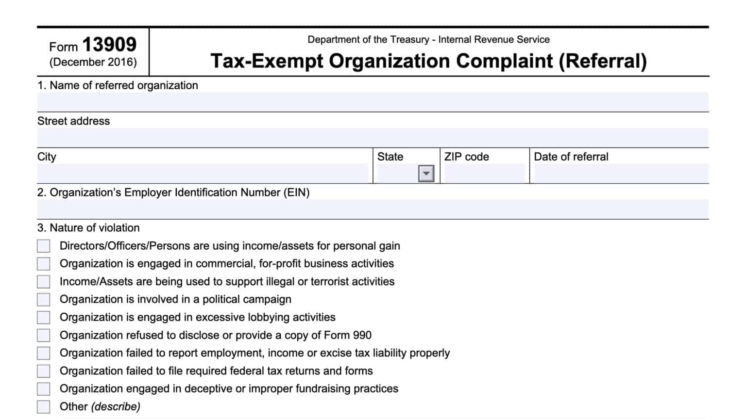746x419 pixels.
Task: Select the Date of referral field
Action: point(621,174)
